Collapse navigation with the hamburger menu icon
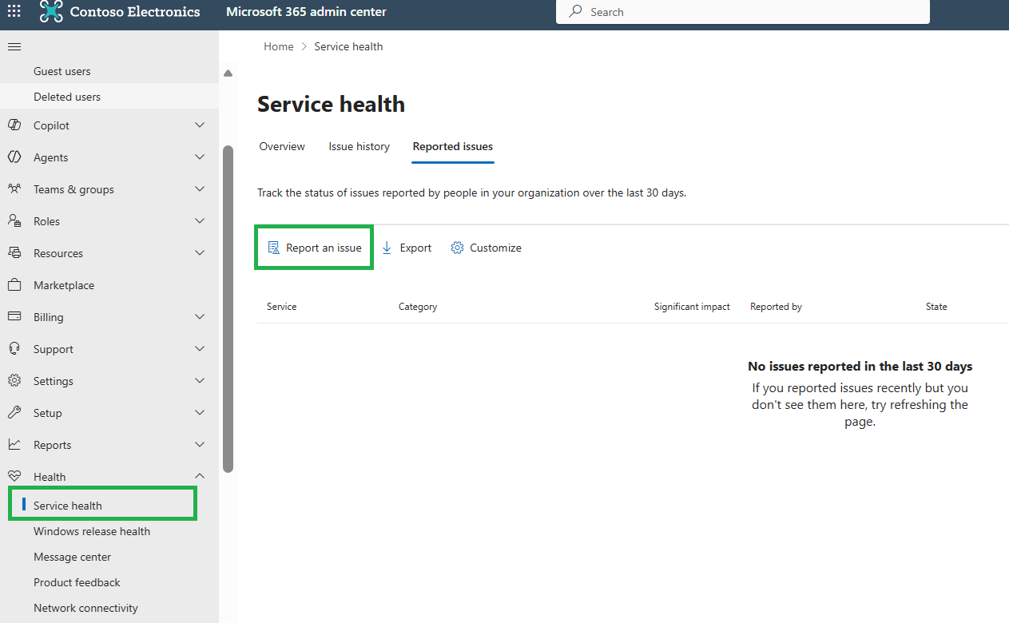Image resolution: width=1009 pixels, height=623 pixels. pos(14,46)
